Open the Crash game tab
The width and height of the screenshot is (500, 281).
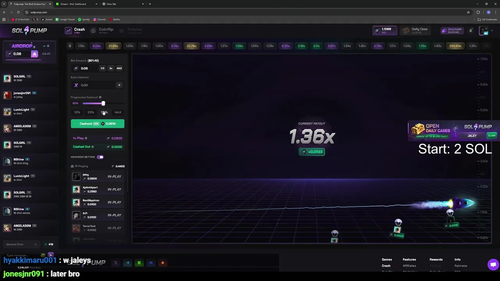[75, 30]
